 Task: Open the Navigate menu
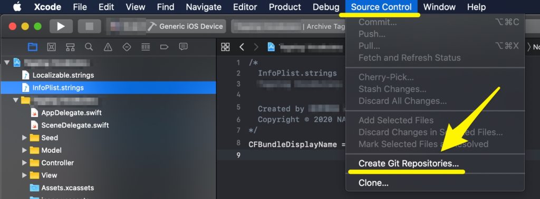tap(204, 7)
